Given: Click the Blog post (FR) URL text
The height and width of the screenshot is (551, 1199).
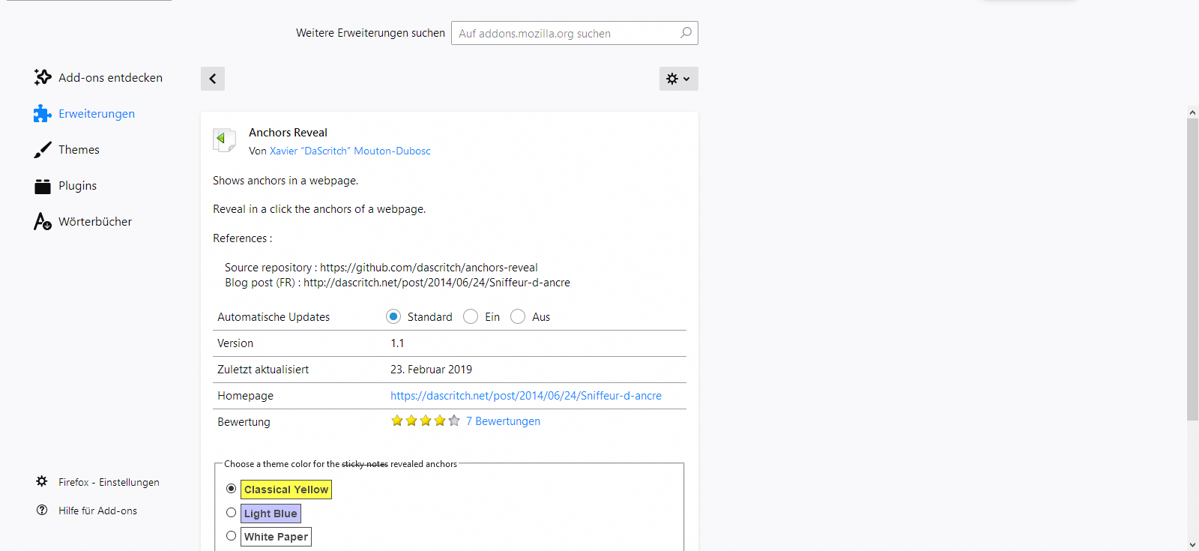Looking at the screenshot, I should 437,283.
